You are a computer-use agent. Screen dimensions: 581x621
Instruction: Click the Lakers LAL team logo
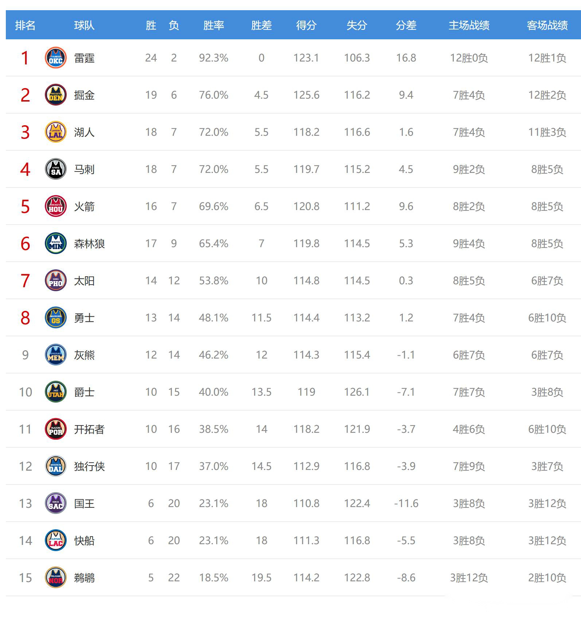[55, 132]
